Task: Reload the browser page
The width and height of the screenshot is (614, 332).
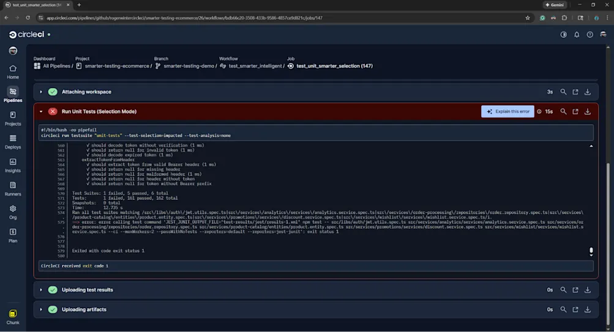Action: (28, 18)
